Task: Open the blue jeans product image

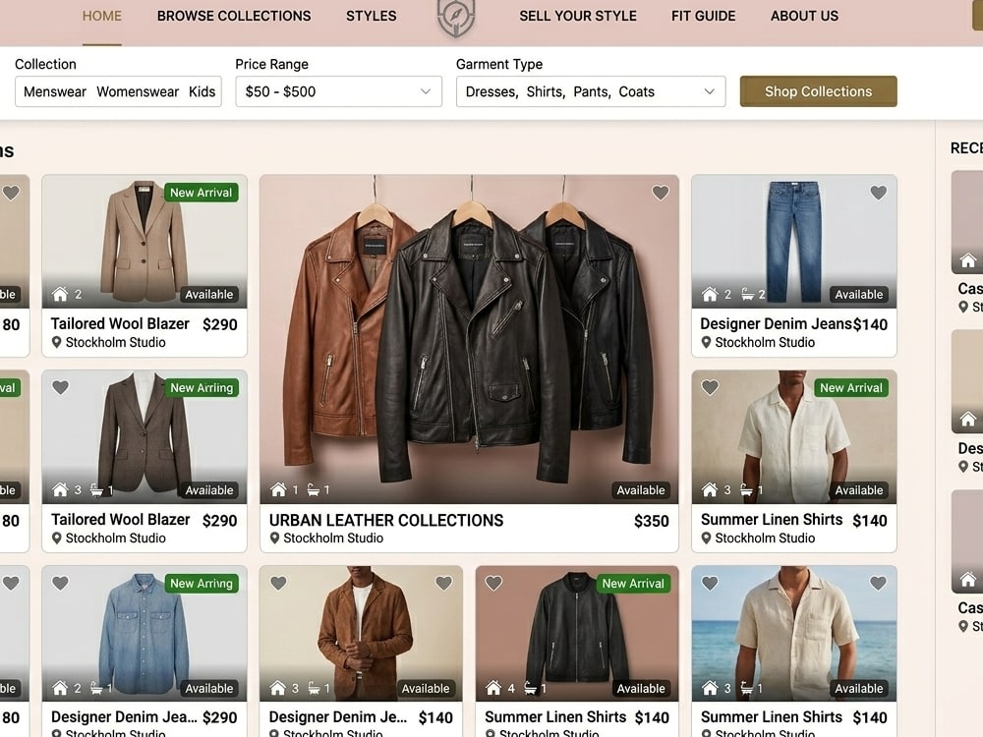Action: 794,242
